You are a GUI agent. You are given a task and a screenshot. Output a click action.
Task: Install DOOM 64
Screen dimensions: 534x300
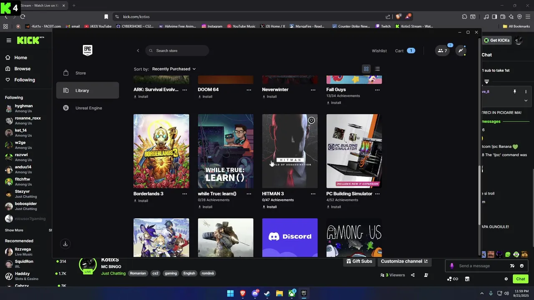205,96
